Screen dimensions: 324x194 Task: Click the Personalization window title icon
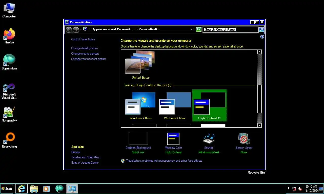[x=67, y=22]
